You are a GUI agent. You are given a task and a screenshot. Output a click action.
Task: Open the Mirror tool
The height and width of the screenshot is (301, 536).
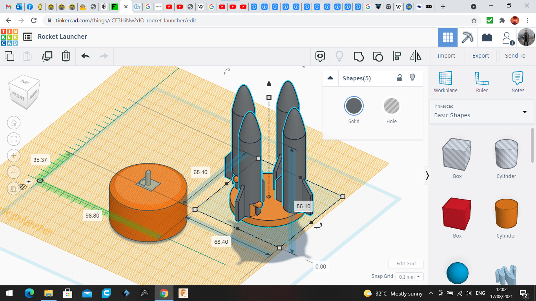(415, 56)
